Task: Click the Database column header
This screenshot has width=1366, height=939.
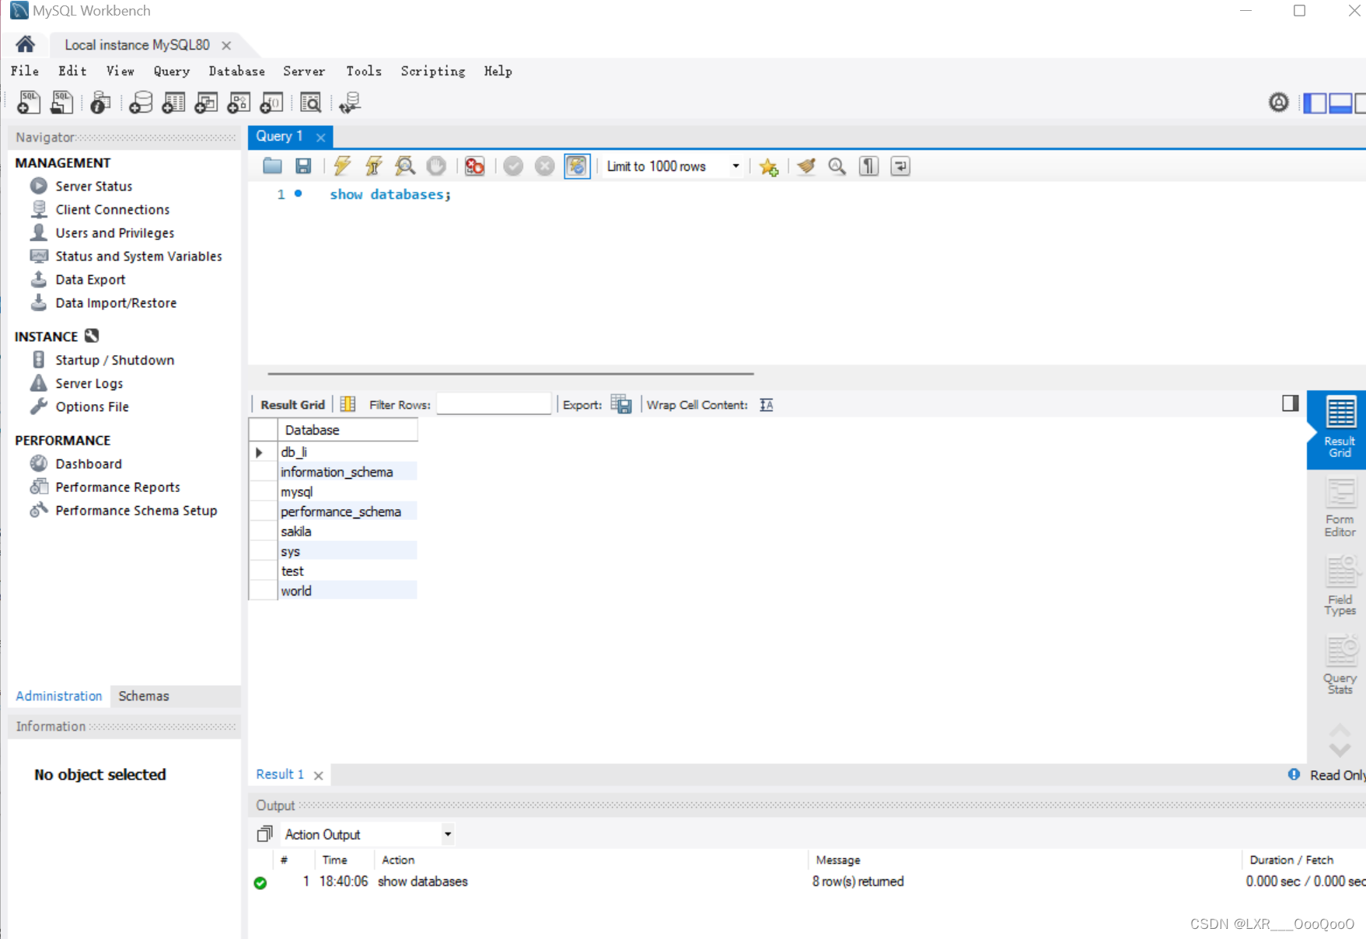Action: point(348,430)
